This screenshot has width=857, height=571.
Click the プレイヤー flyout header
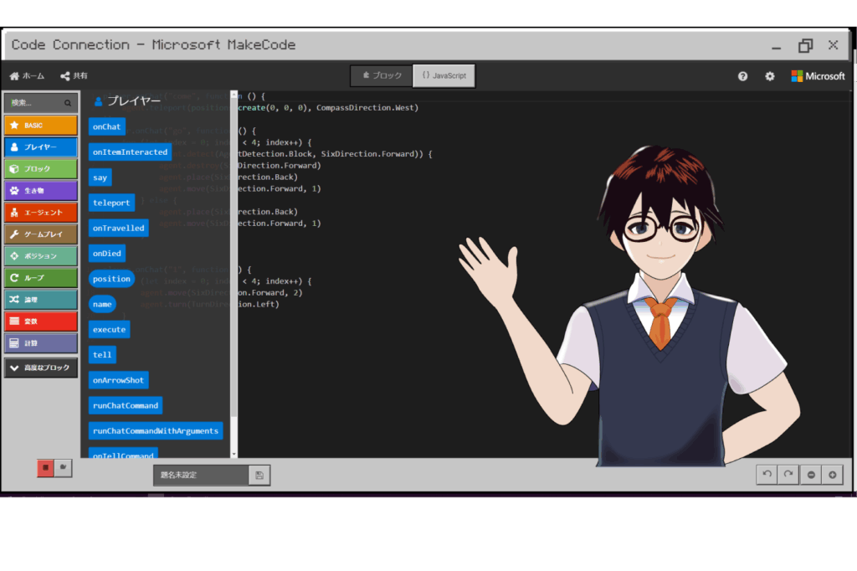coord(128,101)
